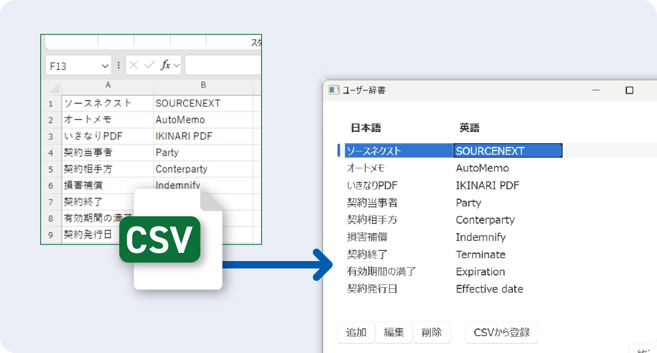Image resolution: width=657 pixels, height=353 pixels.
Task: Select Excel cell containing IKINARI PDF
Action: click(x=203, y=136)
